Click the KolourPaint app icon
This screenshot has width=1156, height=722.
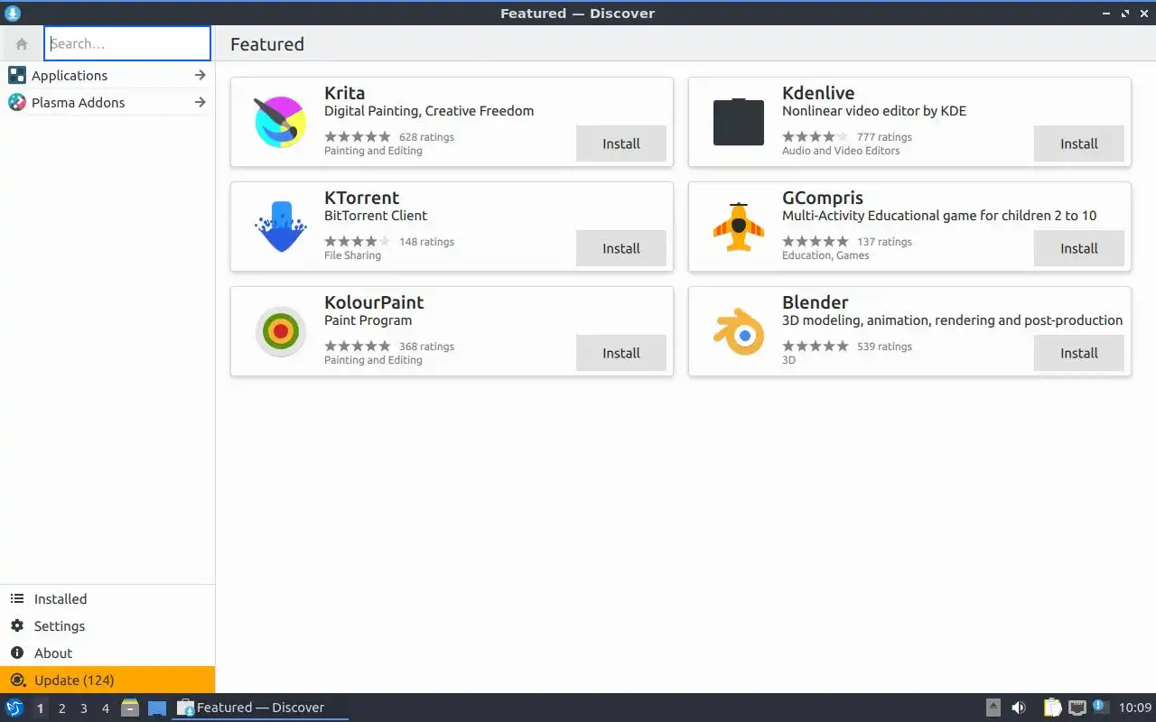280,331
